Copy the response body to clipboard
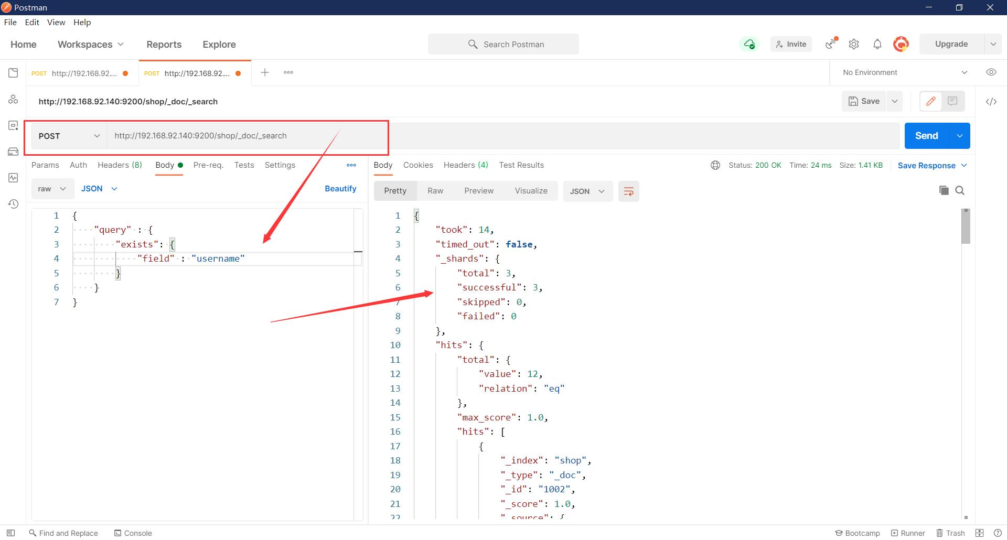The width and height of the screenshot is (1007, 540). click(x=944, y=190)
